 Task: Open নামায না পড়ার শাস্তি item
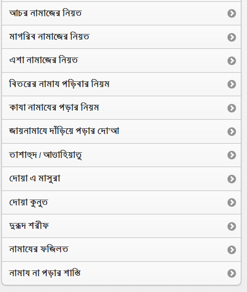121,273
